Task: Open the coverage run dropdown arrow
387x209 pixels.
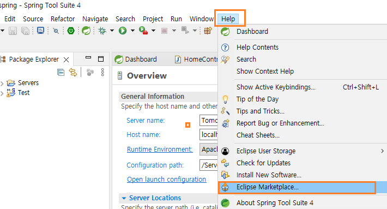Action: pos(153,31)
